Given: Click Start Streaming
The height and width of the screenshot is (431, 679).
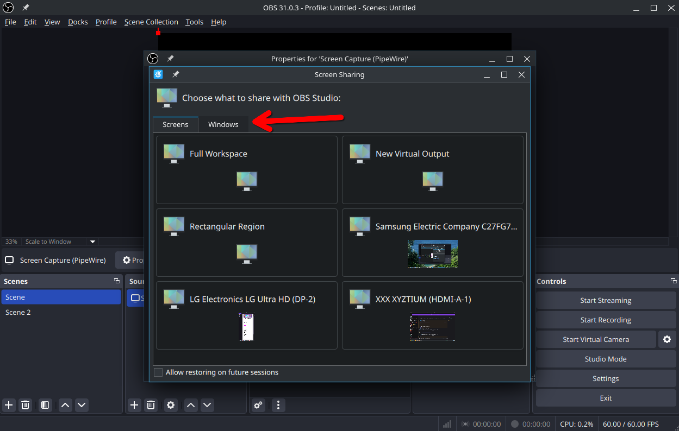Looking at the screenshot, I should click(x=606, y=300).
